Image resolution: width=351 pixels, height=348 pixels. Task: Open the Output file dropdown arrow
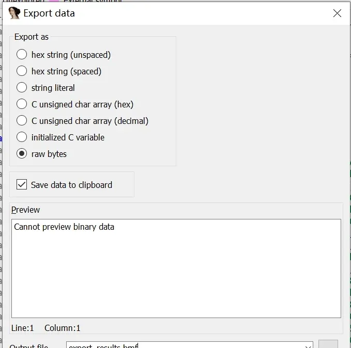309,346
